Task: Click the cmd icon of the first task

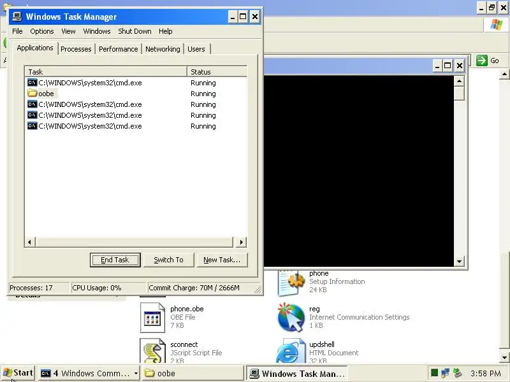Action: (x=33, y=83)
